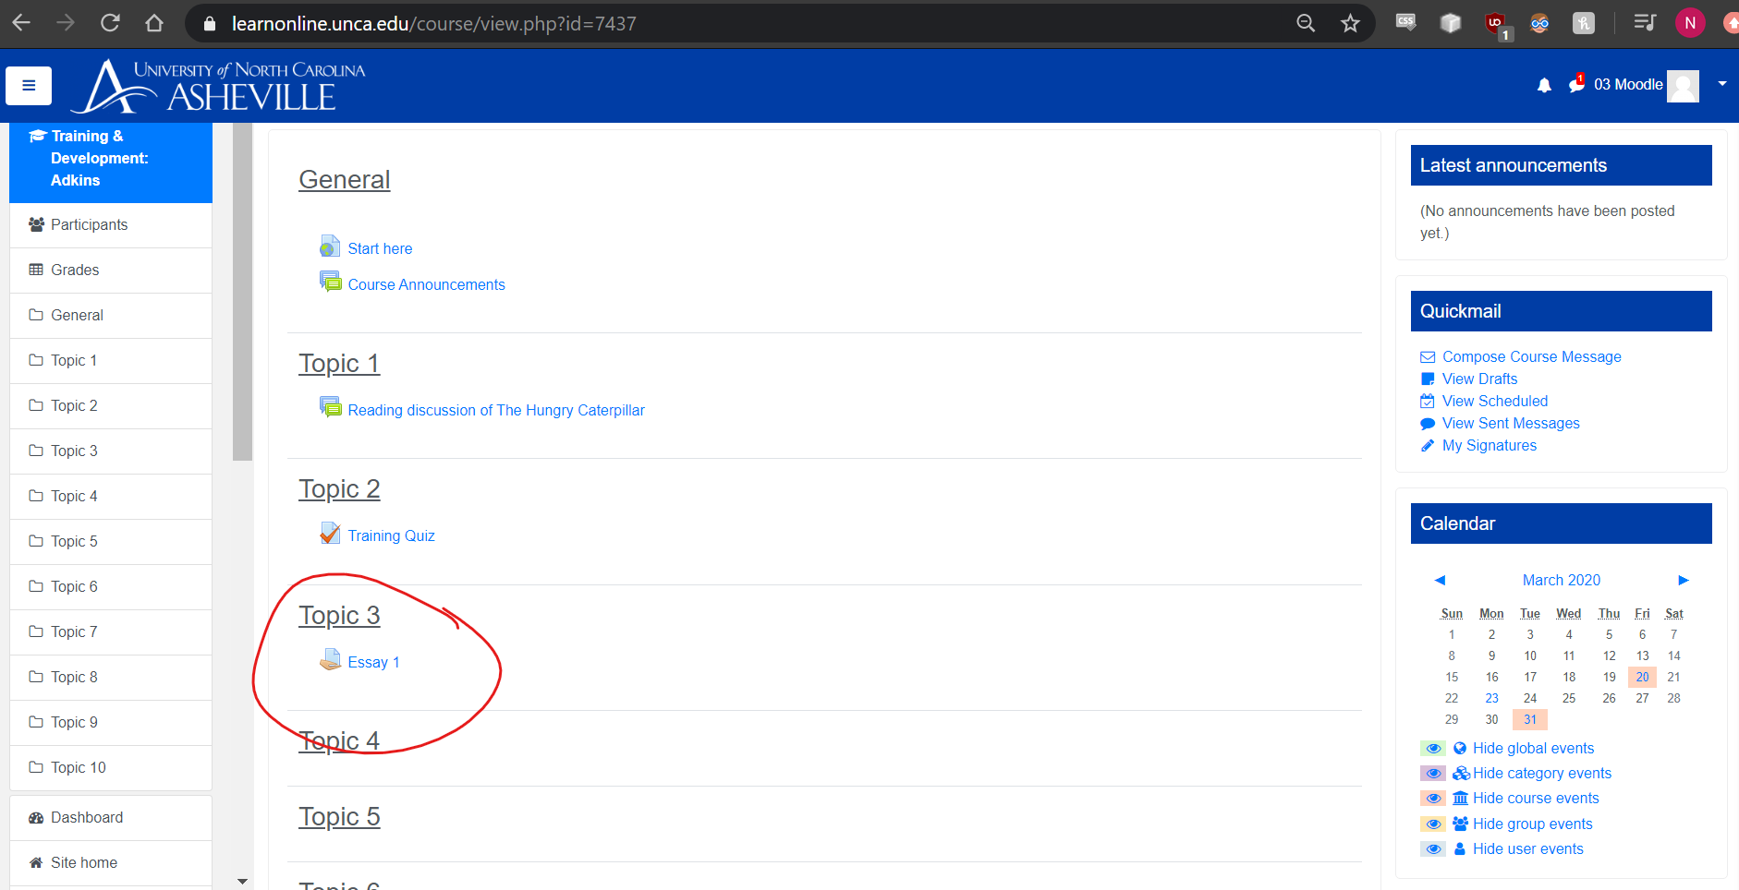Bookmark page with the star icon

click(1350, 23)
